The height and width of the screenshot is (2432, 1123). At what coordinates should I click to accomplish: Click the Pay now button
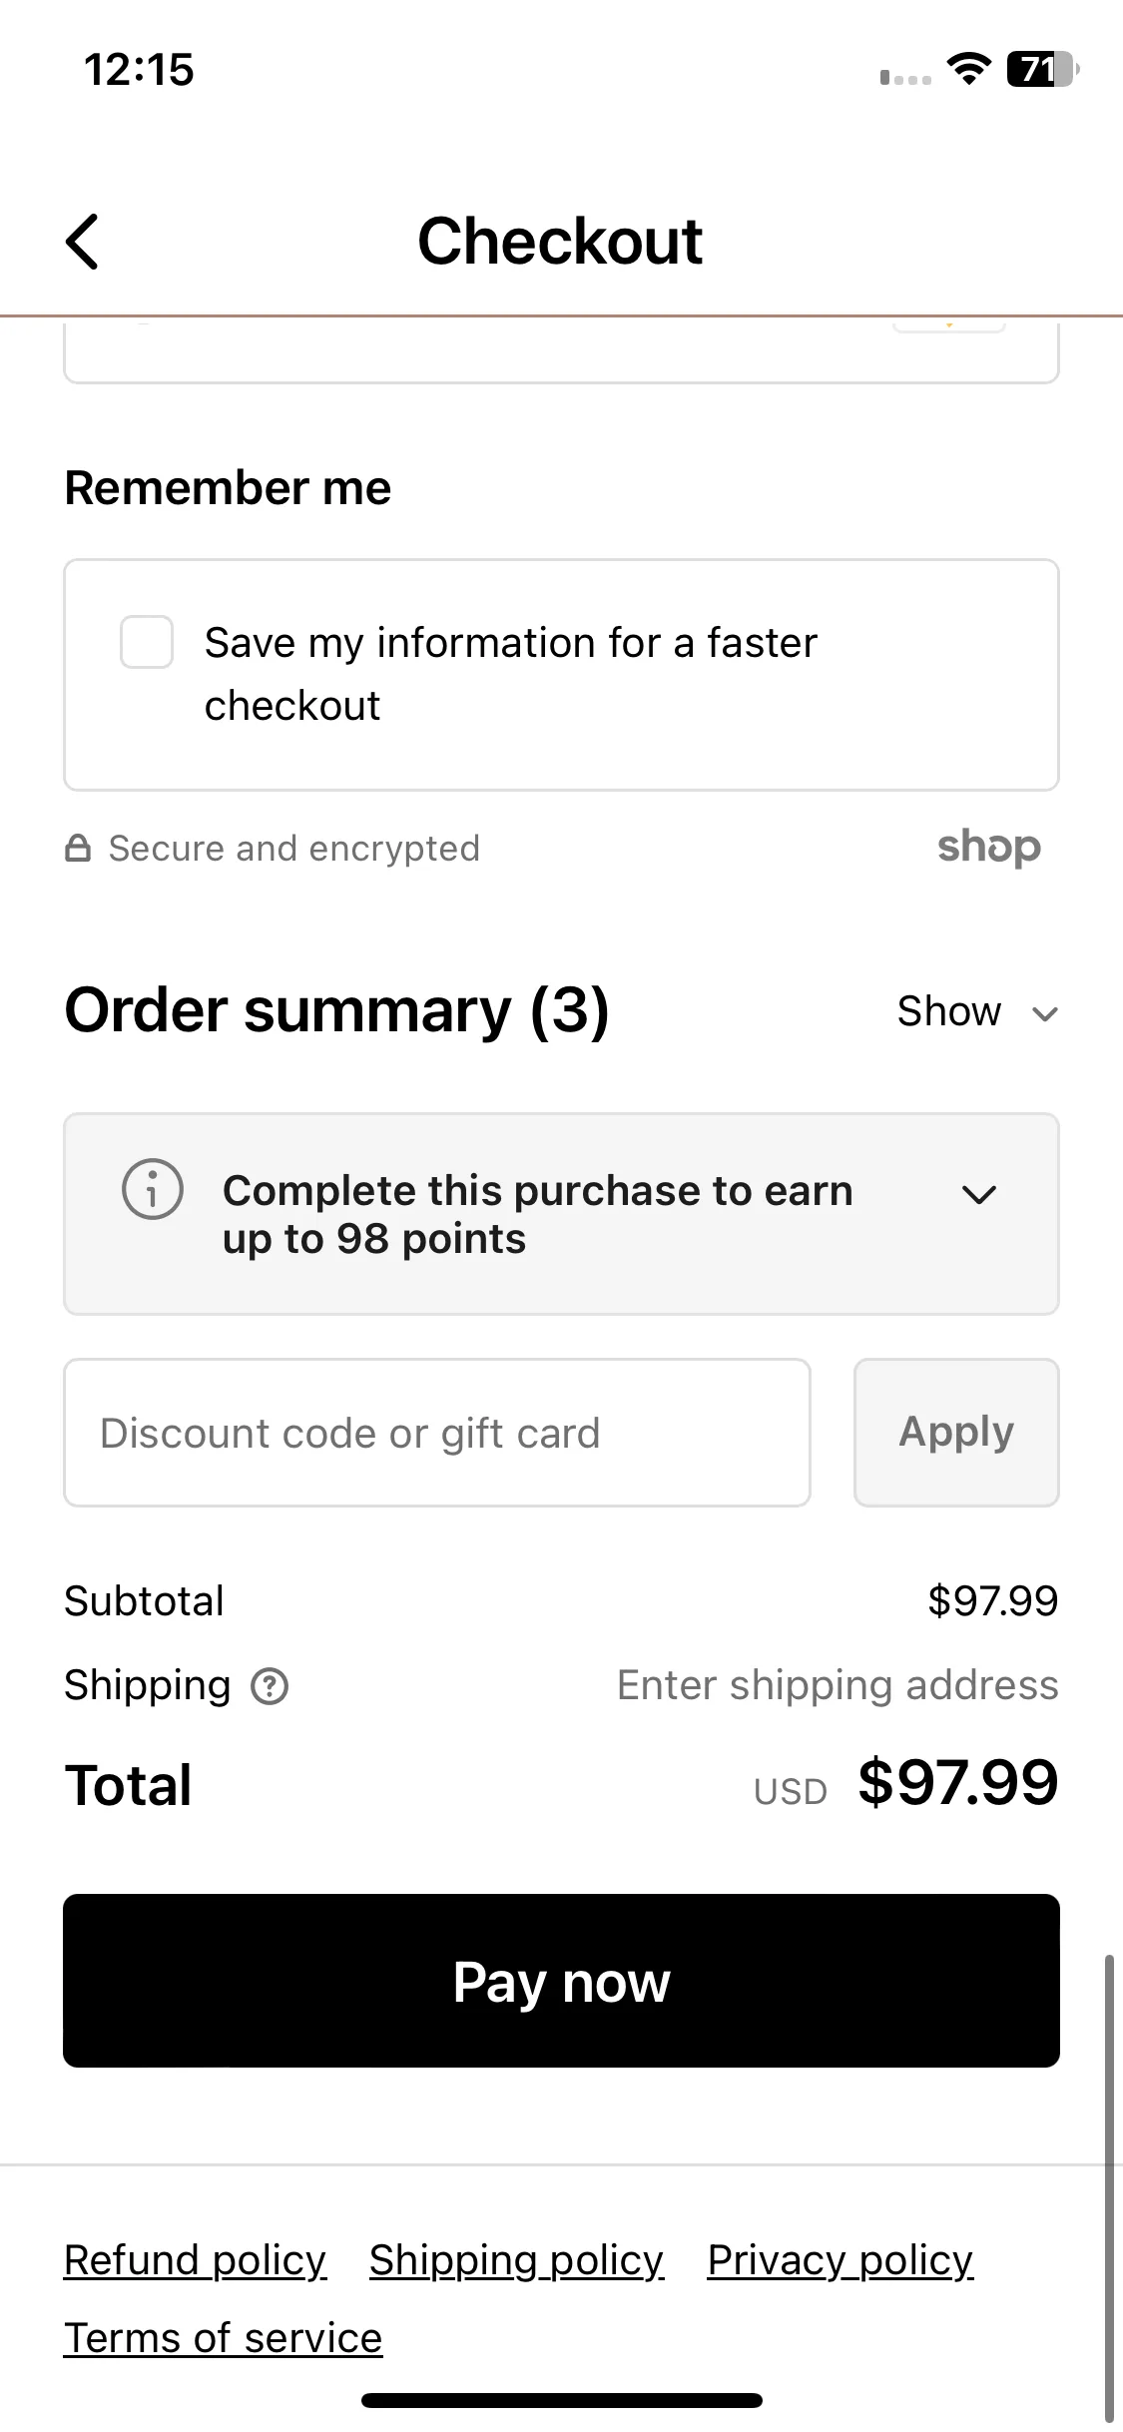[561, 1981]
